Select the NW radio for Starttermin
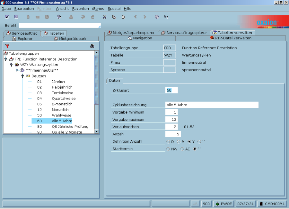 pyautogui.click(x=168, y=149)
